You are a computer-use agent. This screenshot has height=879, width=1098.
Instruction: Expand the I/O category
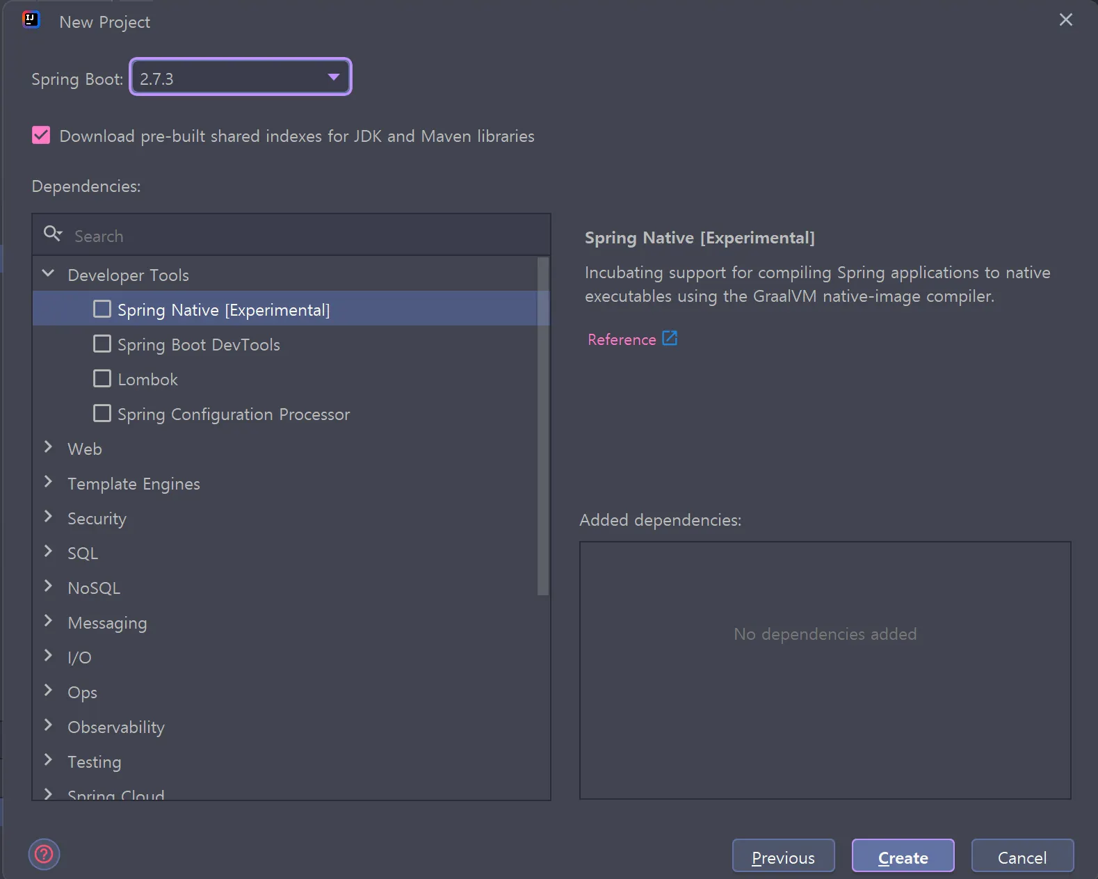coord(48,656)
